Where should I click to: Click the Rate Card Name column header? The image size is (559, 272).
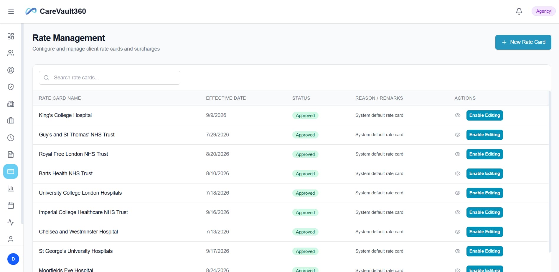[x=60, y=98]
